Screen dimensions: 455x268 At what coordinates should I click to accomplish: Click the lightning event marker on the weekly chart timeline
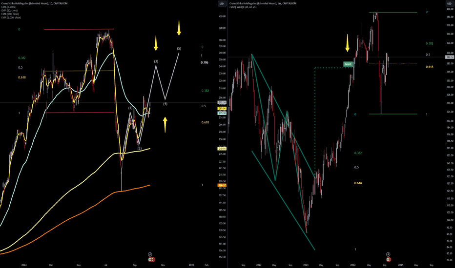[388, 254]
